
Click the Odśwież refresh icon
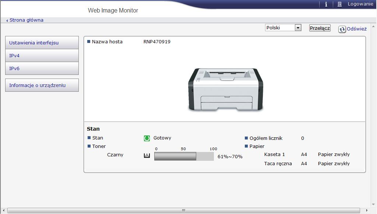[x=342, y=29]
